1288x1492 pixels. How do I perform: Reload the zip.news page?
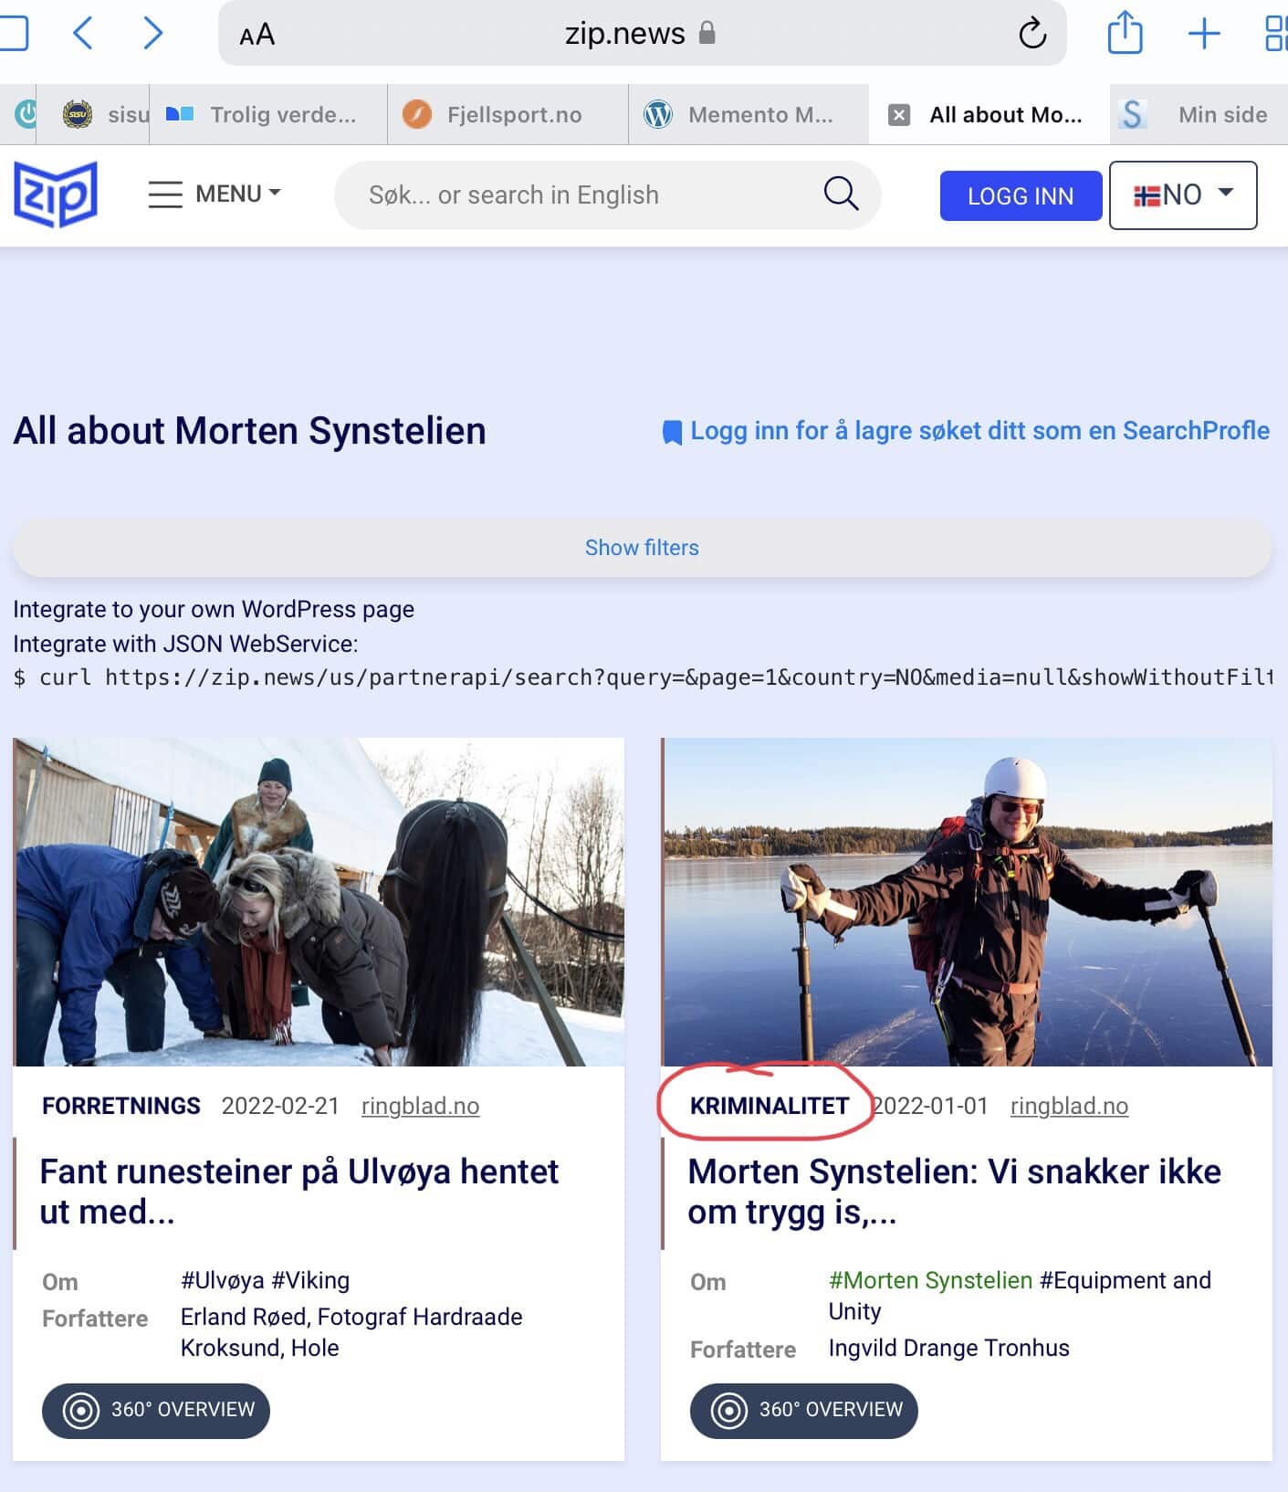[1032, 34]
